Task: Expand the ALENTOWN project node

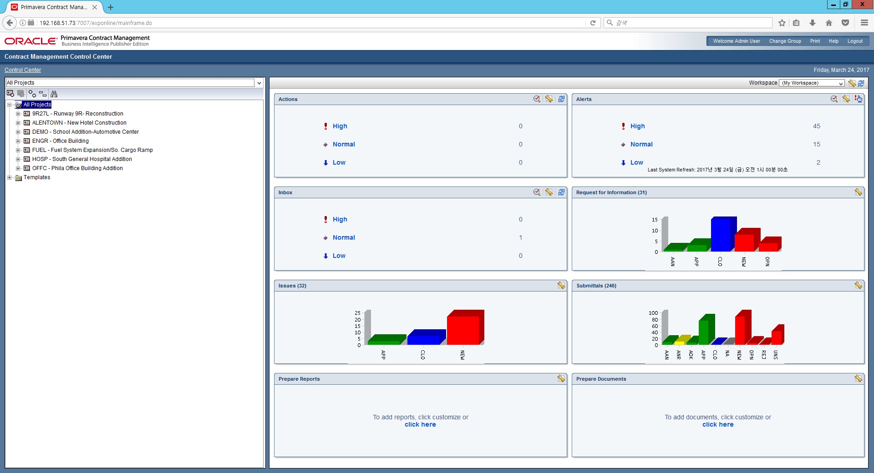Action: pos(18,123)
